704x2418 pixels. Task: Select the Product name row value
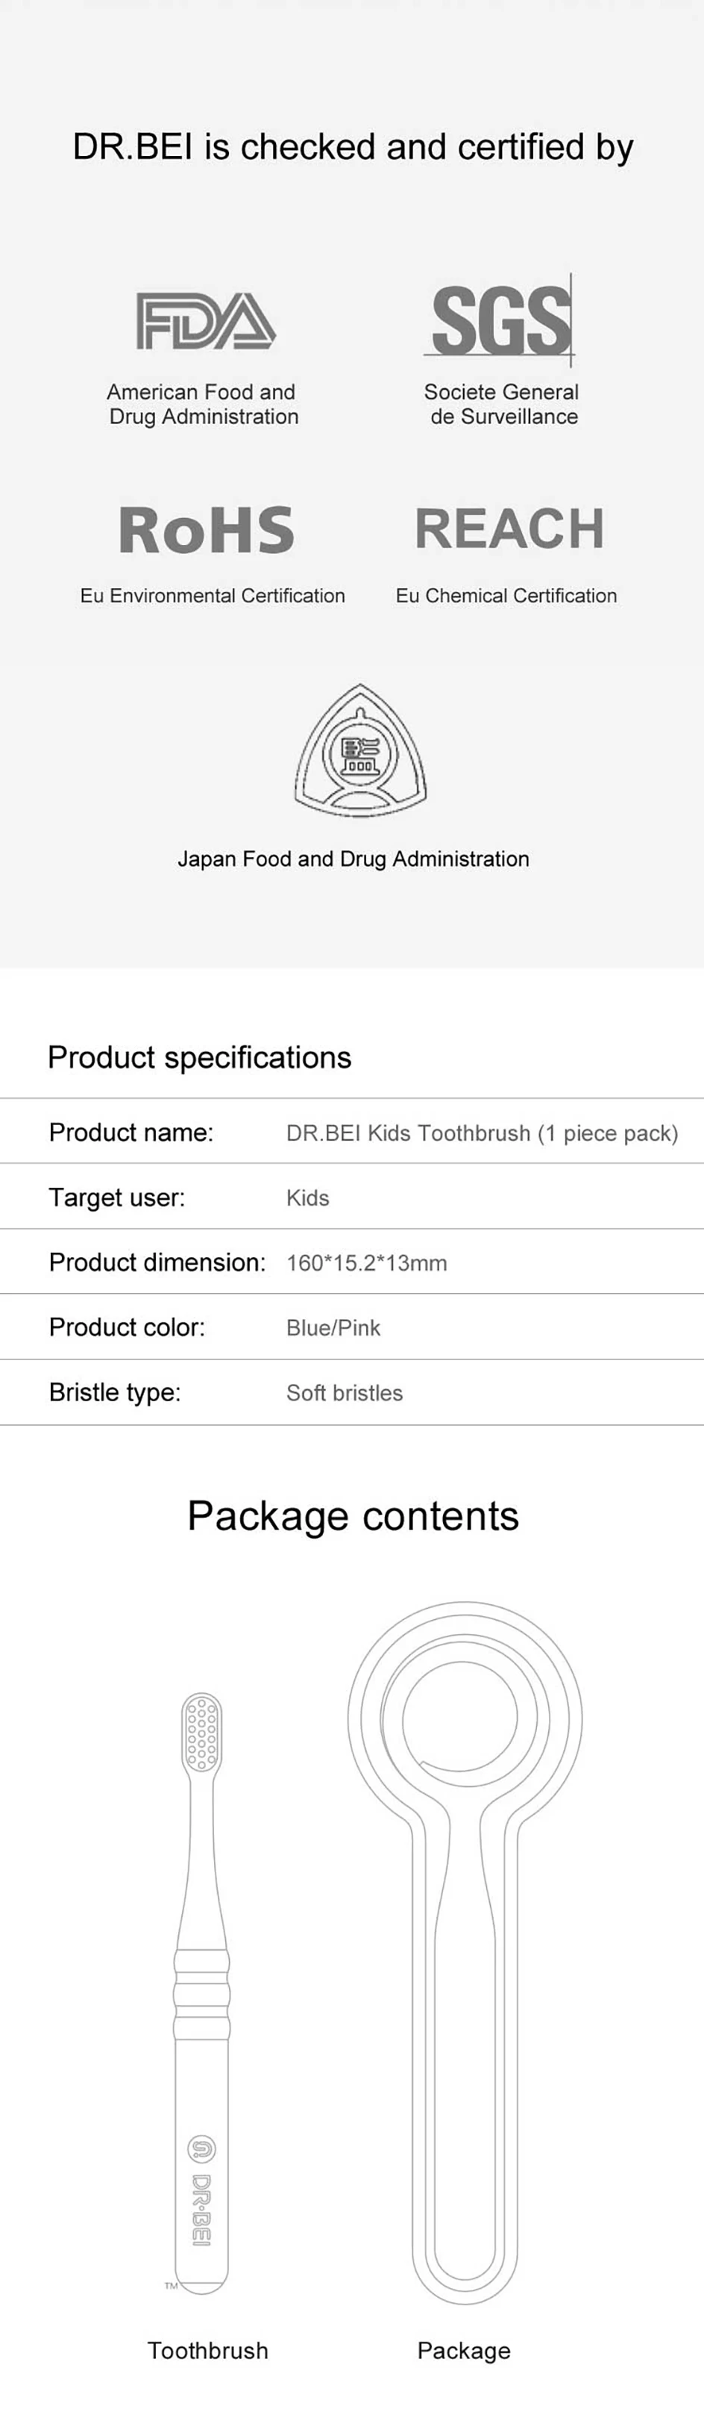pos(482,1134)
